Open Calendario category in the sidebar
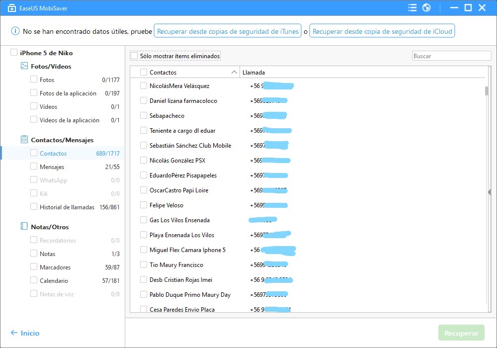This screenshot has width=497, height=348. [x=54, y=281]
